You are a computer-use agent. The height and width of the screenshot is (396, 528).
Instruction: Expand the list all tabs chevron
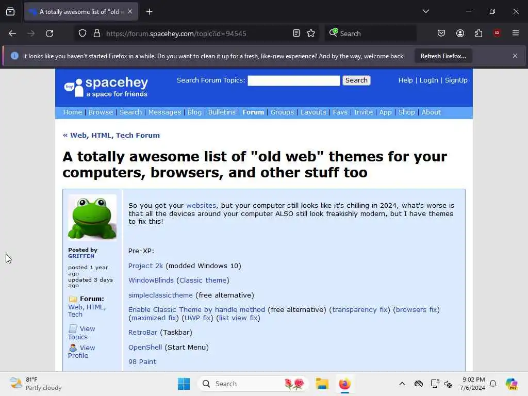pos(425,11)
